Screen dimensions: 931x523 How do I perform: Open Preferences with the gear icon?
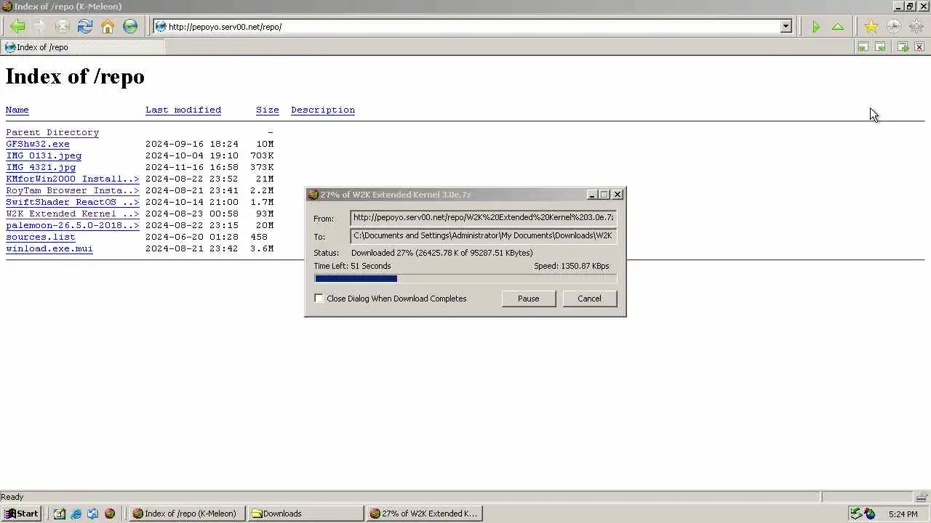coord(916,27)
